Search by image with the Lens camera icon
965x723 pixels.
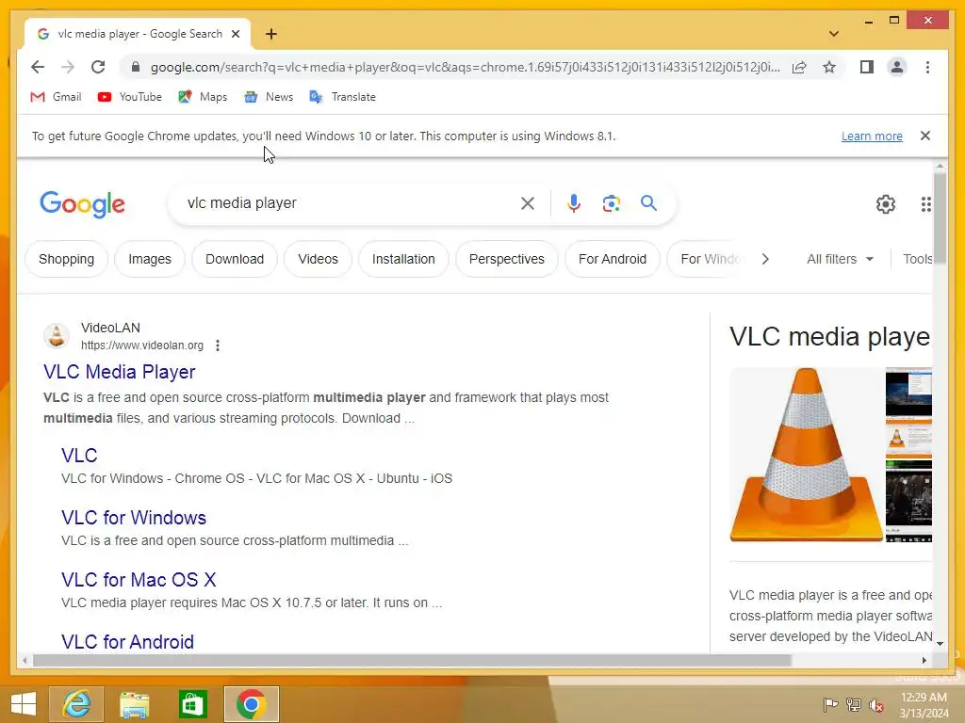click(611, 203)
